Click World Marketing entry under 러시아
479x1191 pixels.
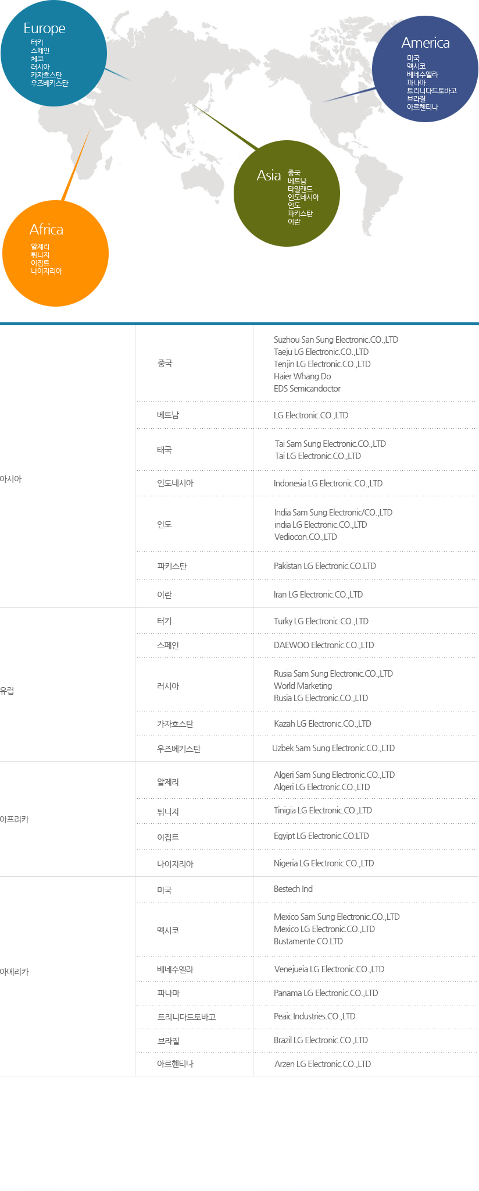coord(303,686)
